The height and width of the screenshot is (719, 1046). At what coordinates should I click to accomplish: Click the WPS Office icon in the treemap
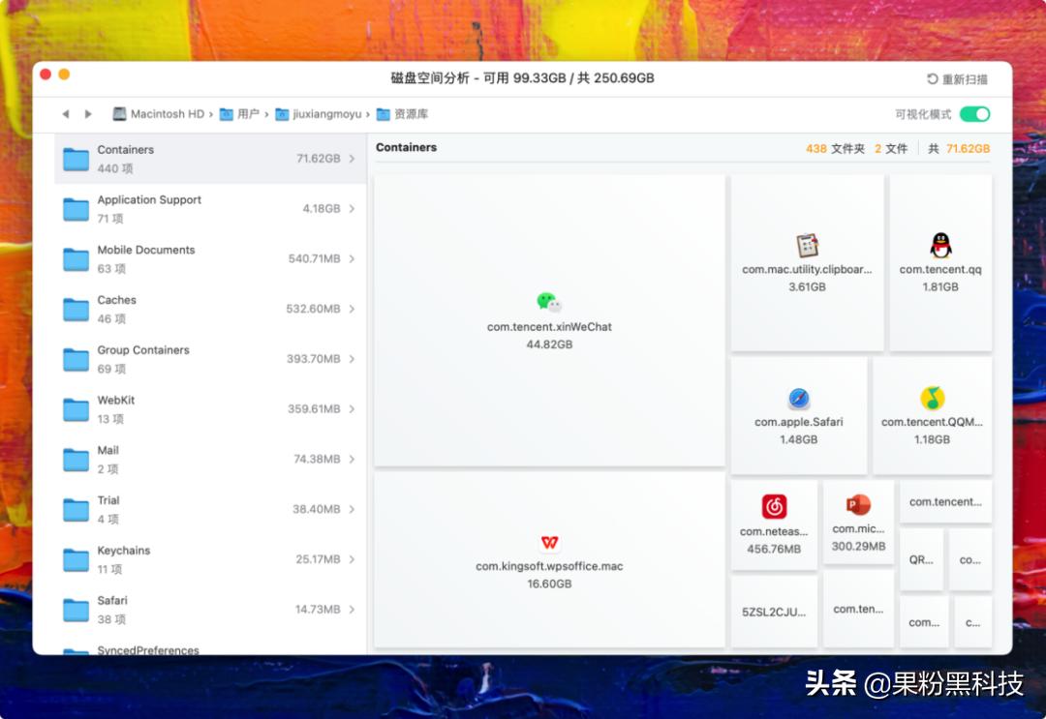tap(548, 543)
